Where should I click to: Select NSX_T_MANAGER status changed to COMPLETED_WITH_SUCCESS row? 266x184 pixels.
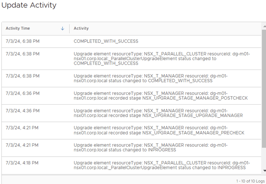pos(151,78)
